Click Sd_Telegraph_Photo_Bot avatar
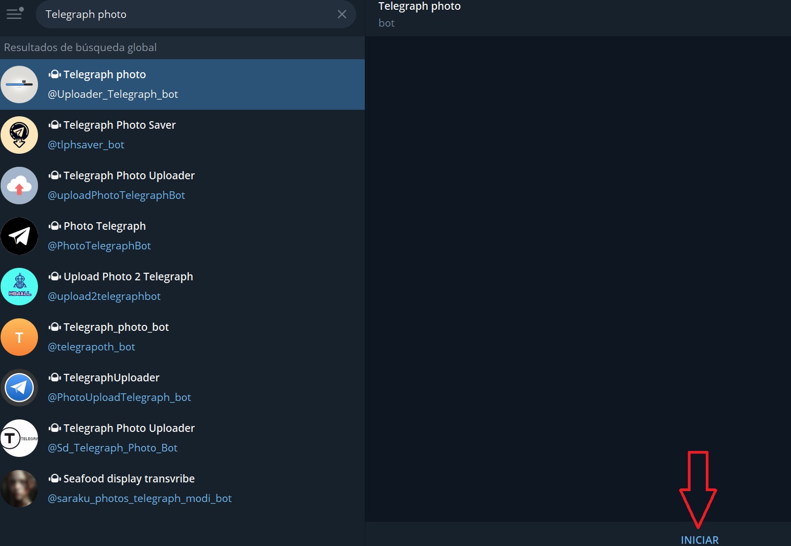This screenshot has height=546, width=791. coord(20,438)
